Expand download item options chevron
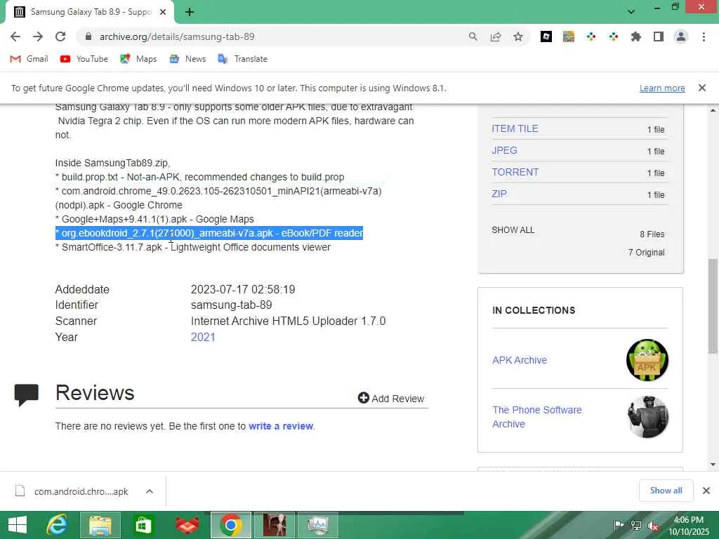The width and height of the screenshot is (719, 539). pyautogui.click(x=150, y=491)
